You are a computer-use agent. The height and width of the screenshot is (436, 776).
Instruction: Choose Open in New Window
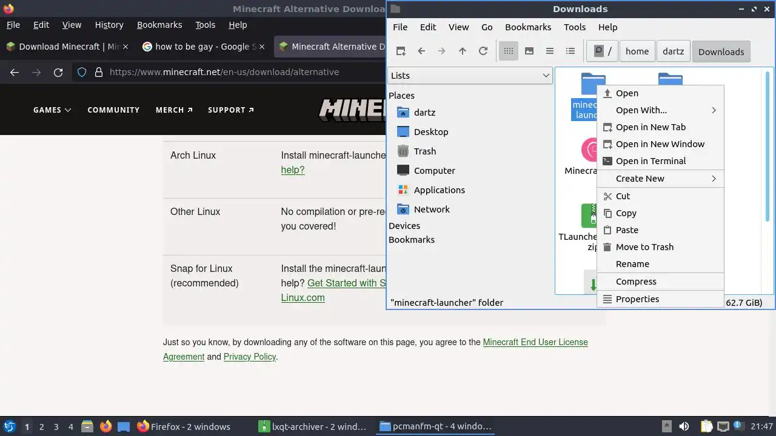point(660,144)
